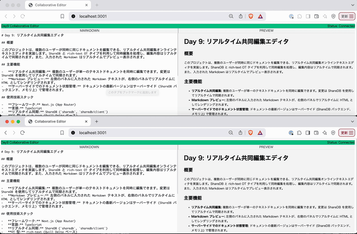The height and width of the screenshot is (234, 357).
Task: Reload the page in bottom browser window
Action: coord(22,133)
